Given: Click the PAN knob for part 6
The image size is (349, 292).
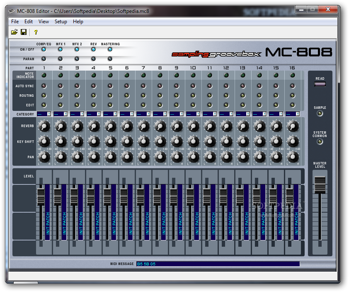Looking at the screenshot, I should (127, 157).
